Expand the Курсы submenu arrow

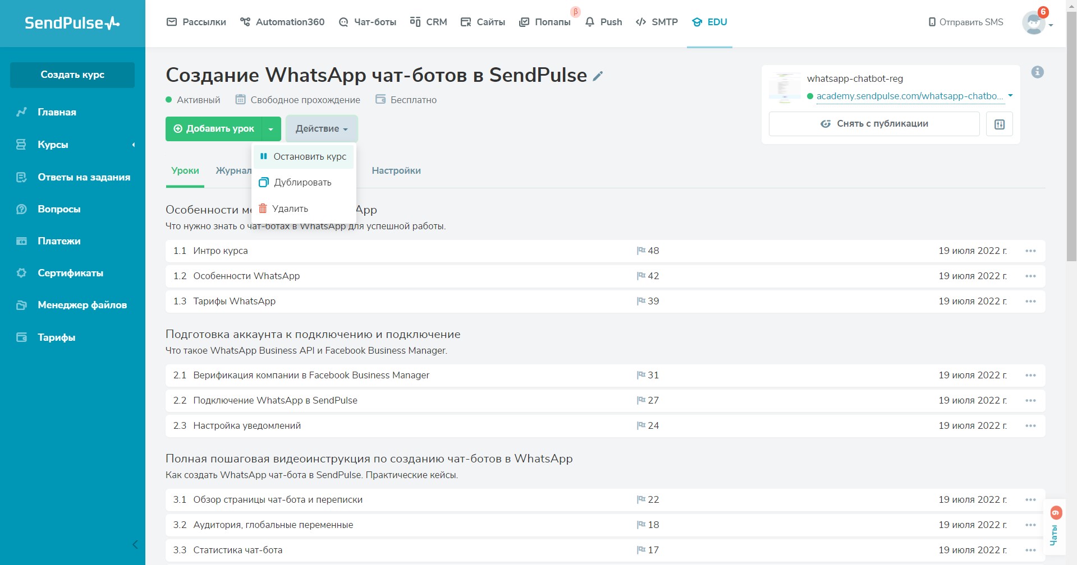[x=134, y=145]
